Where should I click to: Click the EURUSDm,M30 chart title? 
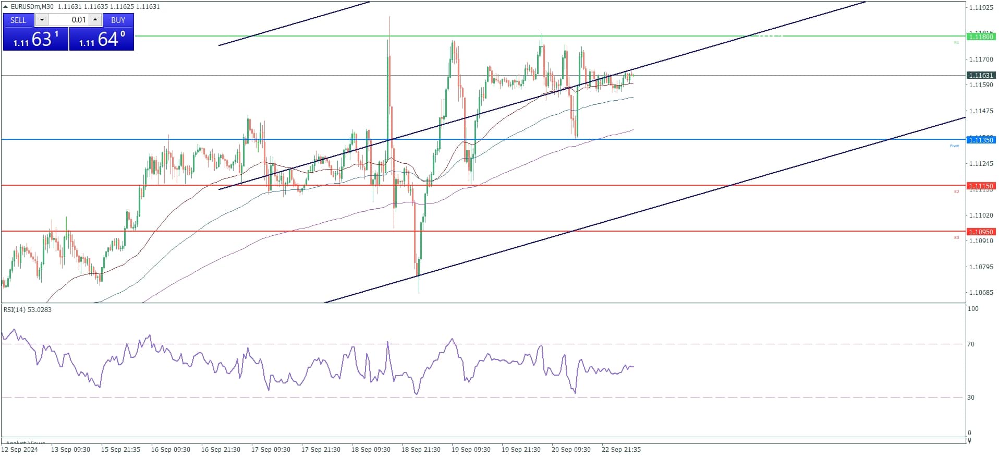[32, 6]
